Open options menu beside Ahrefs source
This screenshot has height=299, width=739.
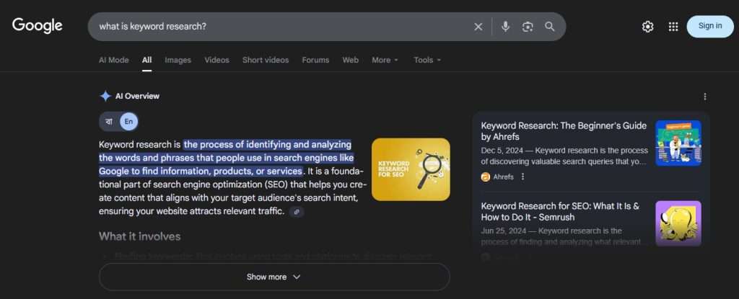coord(522,177)
